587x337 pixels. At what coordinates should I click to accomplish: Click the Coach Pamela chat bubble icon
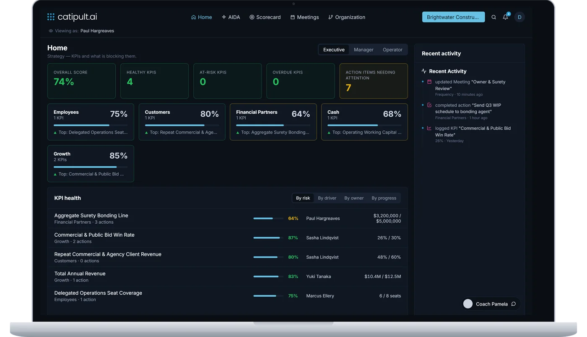point(513,304)
